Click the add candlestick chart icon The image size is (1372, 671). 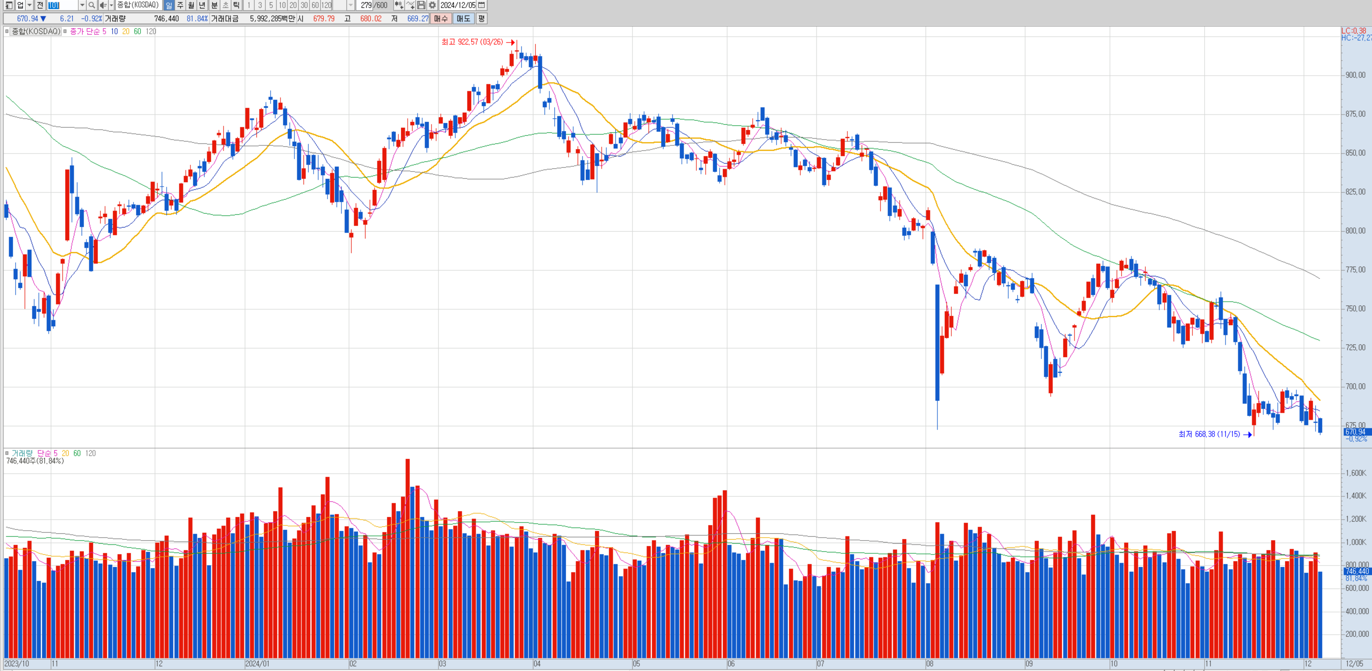398,5
